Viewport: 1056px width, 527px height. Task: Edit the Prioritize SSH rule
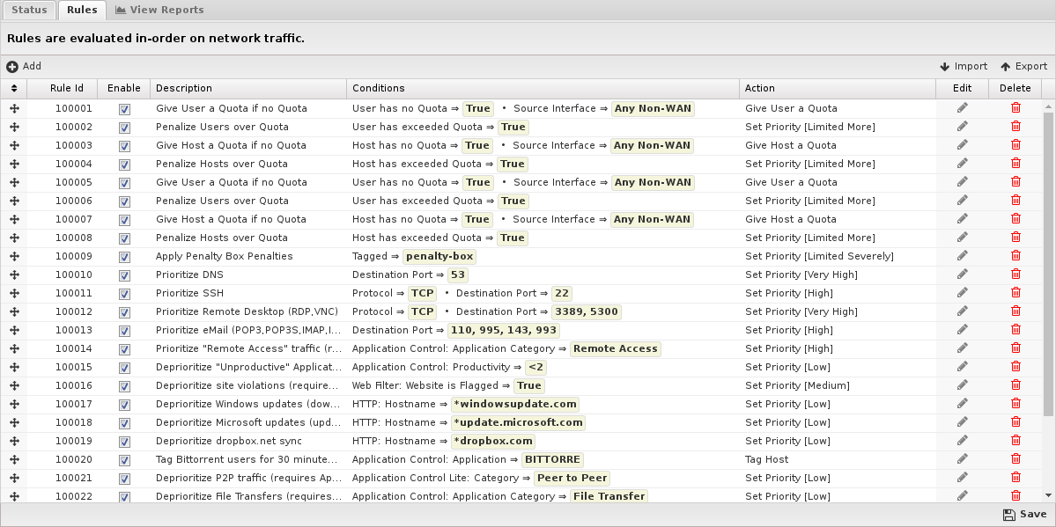click(963, 293)
